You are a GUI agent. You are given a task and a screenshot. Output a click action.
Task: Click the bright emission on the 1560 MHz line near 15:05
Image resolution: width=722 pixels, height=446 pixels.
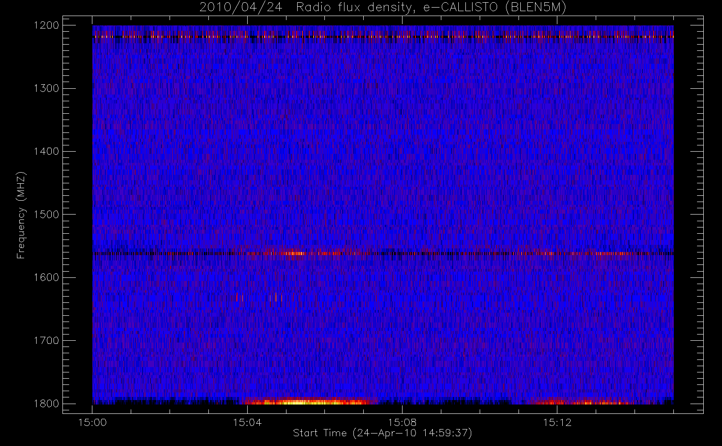point(295,253)
